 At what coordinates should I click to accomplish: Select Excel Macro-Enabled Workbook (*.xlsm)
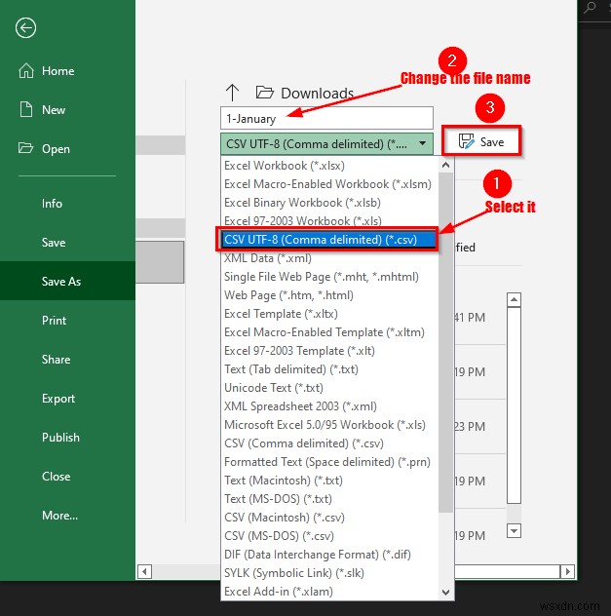coord(329,184)
